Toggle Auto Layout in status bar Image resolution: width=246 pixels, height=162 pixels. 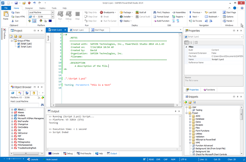50,159
